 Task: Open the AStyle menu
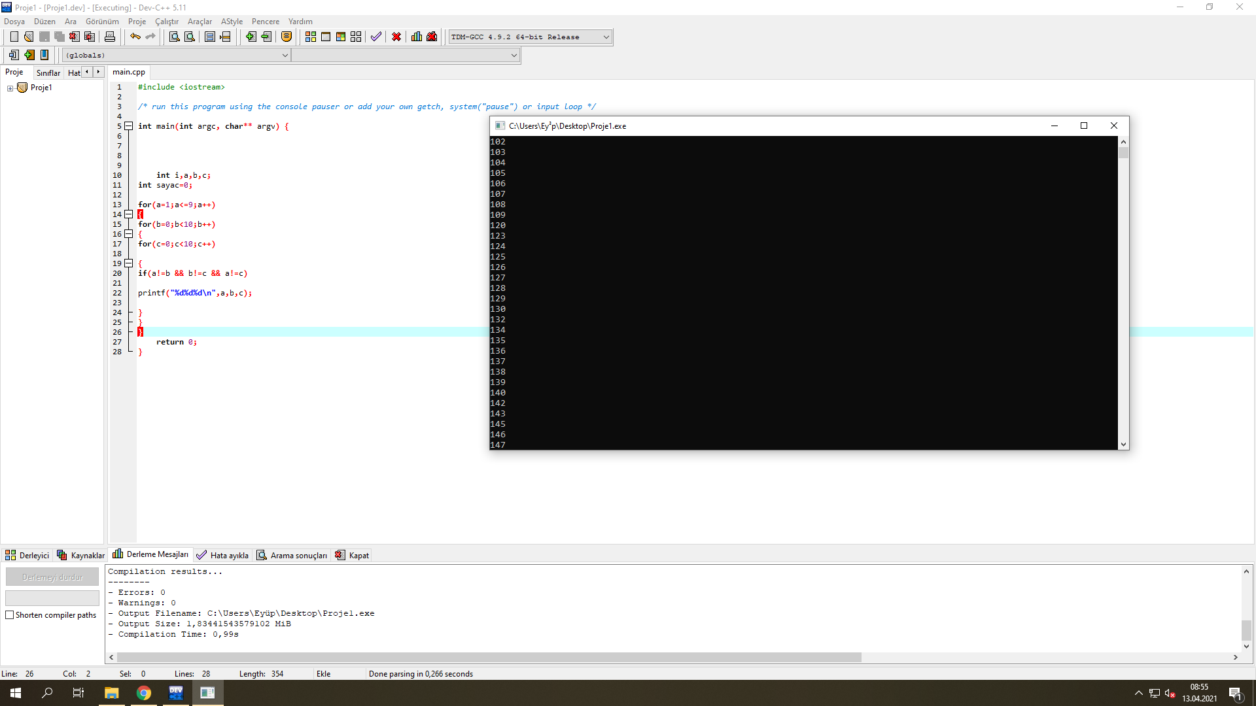(x=232, y=22)
